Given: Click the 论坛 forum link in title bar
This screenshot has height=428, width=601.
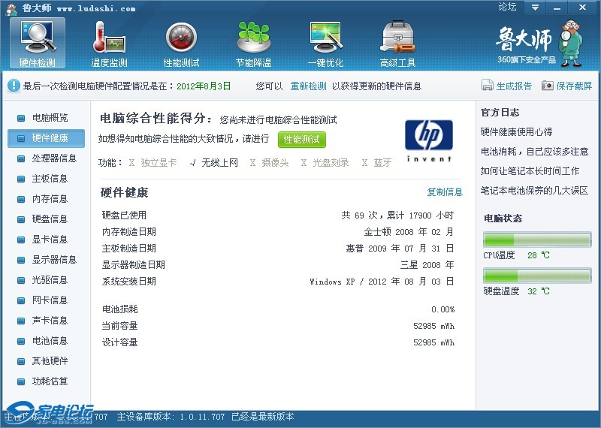Looking at the screenshot, I should (x=507, y=7).
